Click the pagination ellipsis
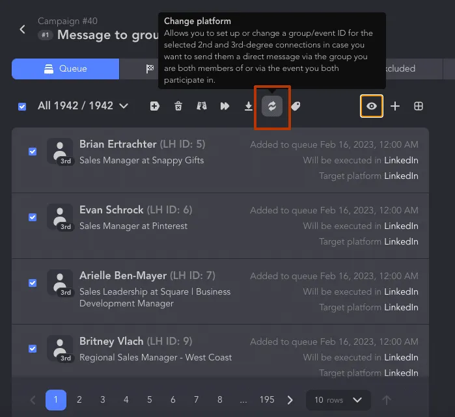455x417 pixels. click(x=243, y=401)
